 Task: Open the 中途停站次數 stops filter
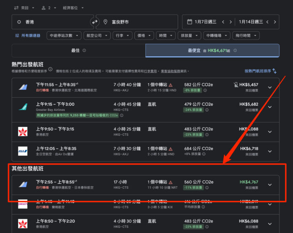tap(64, 35)
